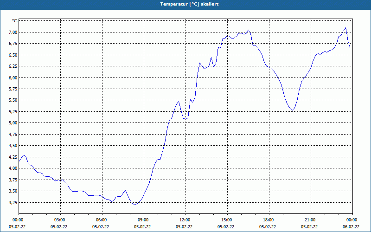Select the 4,00 y-axis value
Viewport: 371px width, 232px height.
click(13, 168)
